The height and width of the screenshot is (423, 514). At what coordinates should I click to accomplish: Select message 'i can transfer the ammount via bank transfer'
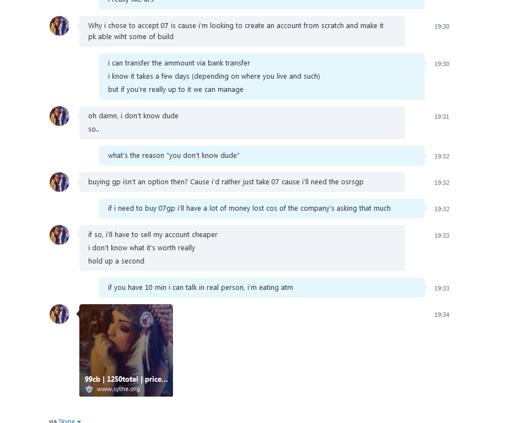point(179,63)
